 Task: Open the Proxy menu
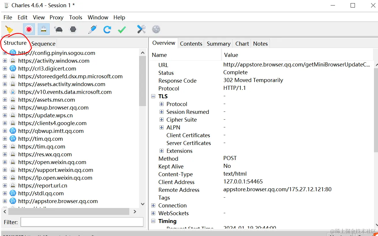point(57,18)
